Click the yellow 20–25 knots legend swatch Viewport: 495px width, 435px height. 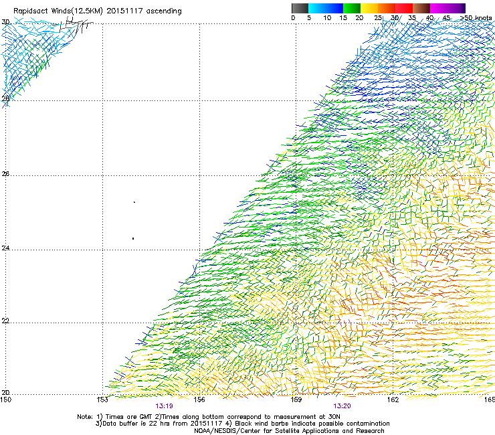369,8
